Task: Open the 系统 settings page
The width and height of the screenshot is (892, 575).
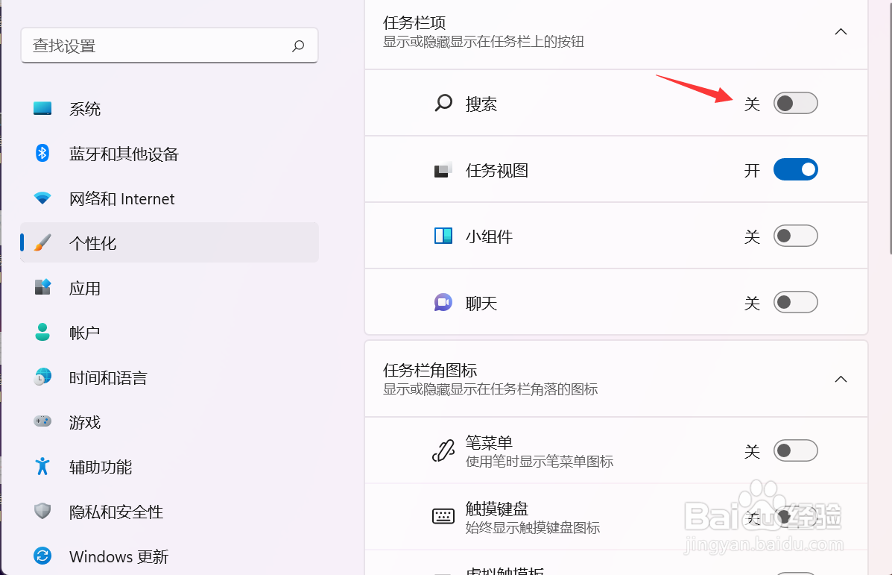Action: pyautogui.click(x=169, y=108)
